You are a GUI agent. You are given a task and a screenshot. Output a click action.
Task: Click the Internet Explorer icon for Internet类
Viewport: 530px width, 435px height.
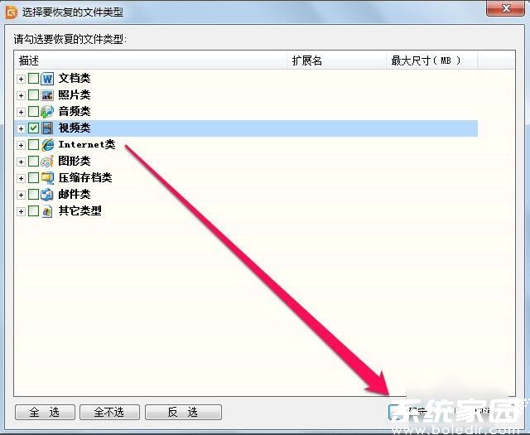click(47, 145)
